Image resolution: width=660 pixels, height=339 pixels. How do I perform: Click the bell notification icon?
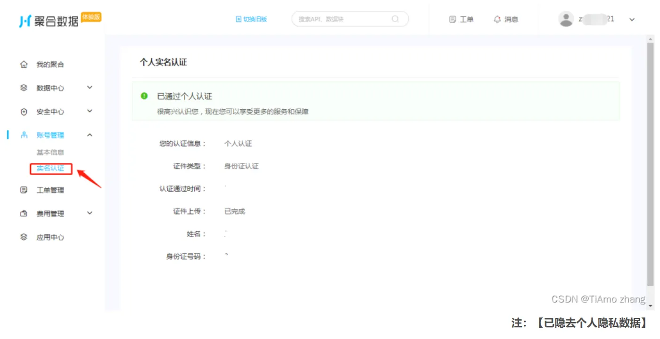(497, 19)
